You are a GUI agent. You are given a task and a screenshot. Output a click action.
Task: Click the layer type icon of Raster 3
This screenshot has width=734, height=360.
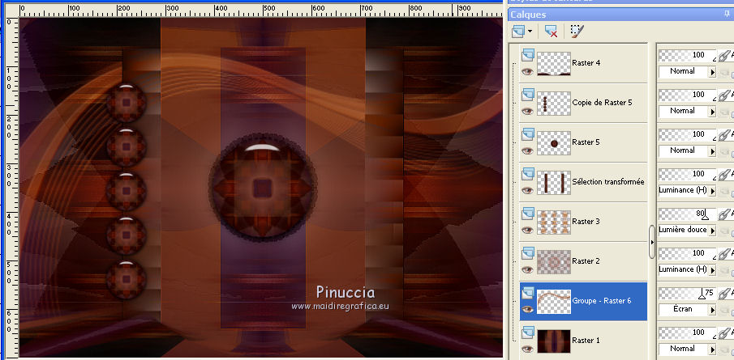(x=527, y=214)
